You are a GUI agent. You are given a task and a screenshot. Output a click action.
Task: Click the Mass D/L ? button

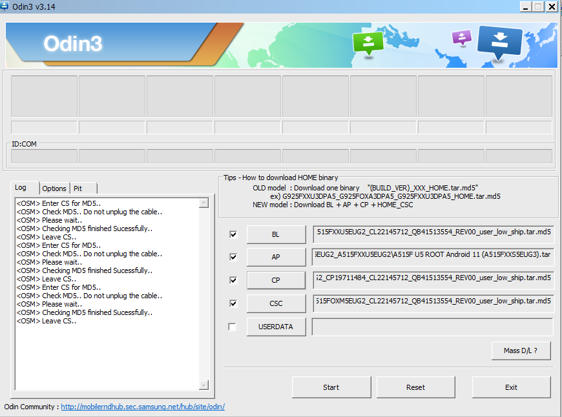pyautogui.click(x=521, y=351)
